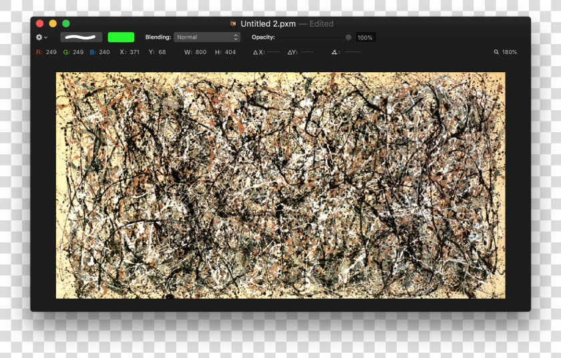The image size is (561, 358).
Task: Click the G channel value 249
Action: coord(78,52)
